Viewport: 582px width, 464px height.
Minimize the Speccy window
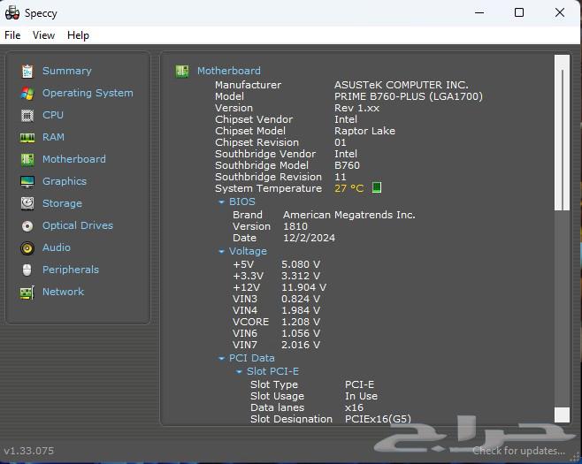479,12
